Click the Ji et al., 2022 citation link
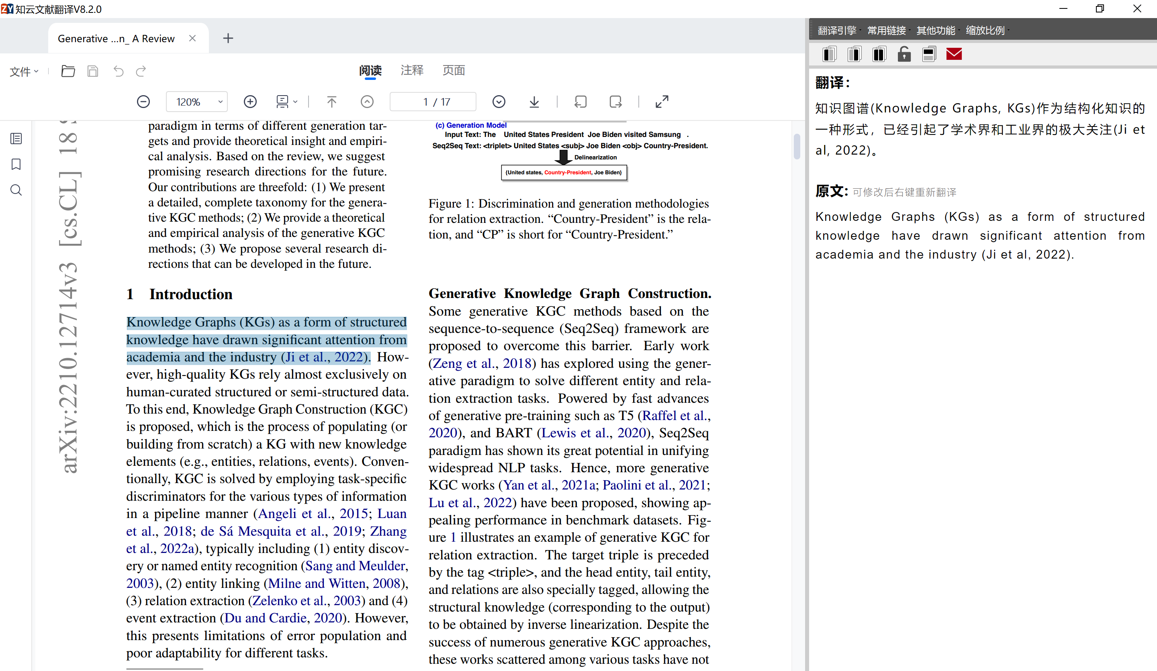The width and height of the screenshot is (1157, 671). coord(325,357)
